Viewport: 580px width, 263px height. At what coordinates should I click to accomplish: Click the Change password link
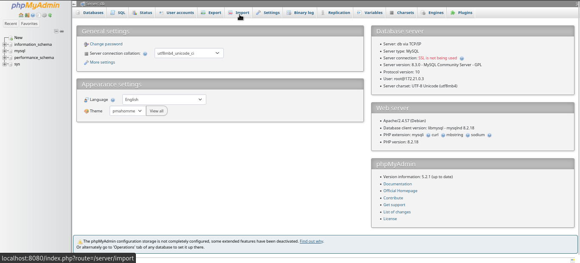(x=106, y=44)
